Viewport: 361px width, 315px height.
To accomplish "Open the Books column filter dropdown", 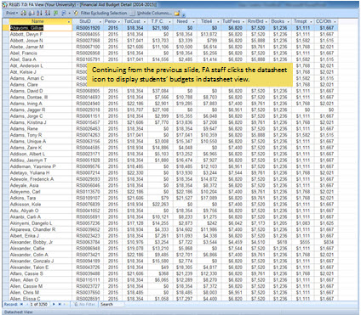I will coord(289,22).
